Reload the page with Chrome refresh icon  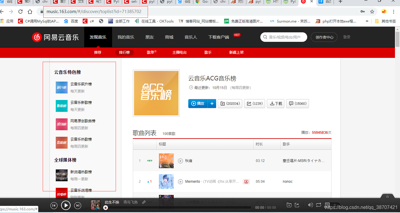tap(20, 12)
